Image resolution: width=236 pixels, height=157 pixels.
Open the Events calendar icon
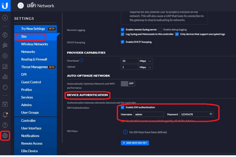[x=5, y=104]
